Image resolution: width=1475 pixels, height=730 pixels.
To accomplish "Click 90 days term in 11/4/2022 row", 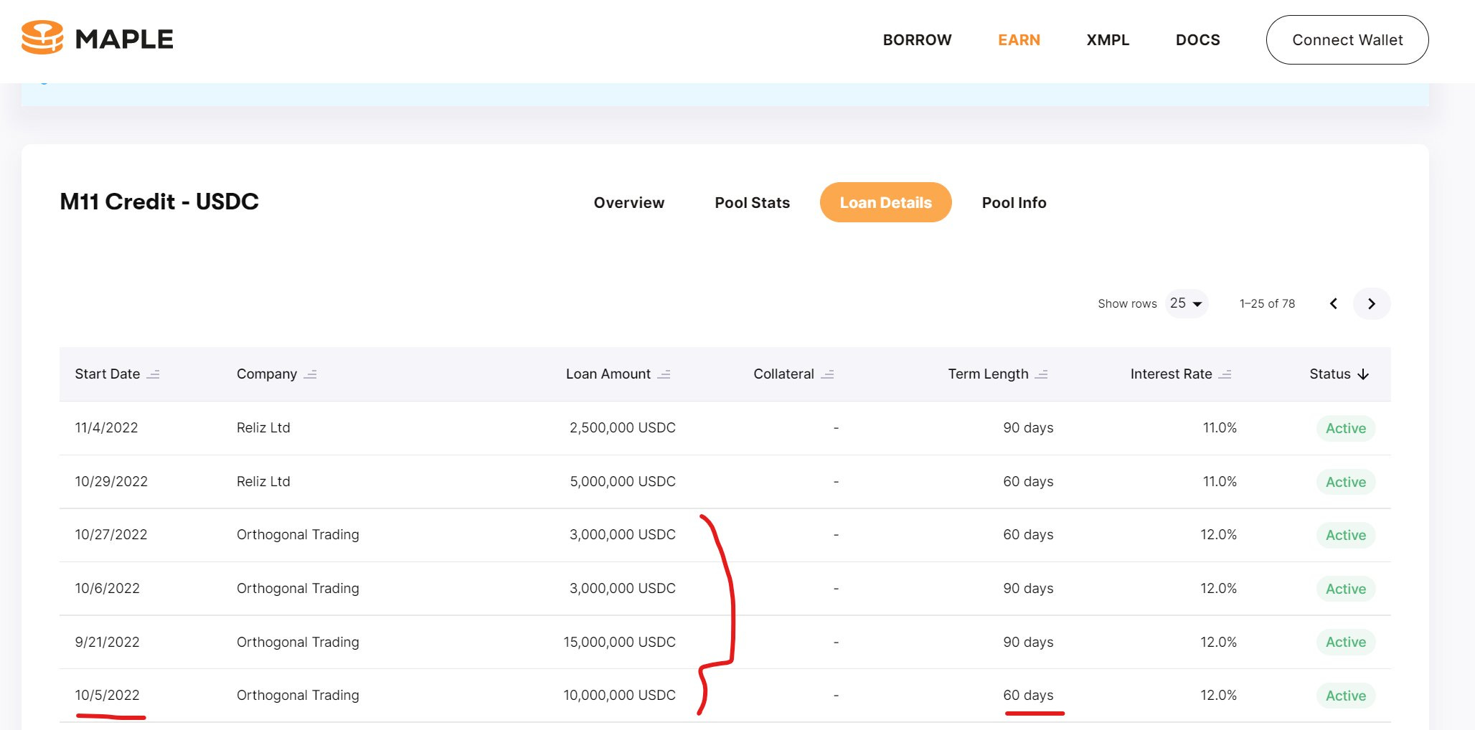I will tap(1028, 427).
